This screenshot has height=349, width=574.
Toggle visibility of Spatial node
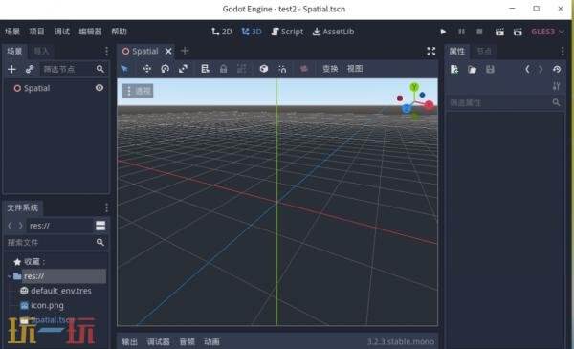99,88
